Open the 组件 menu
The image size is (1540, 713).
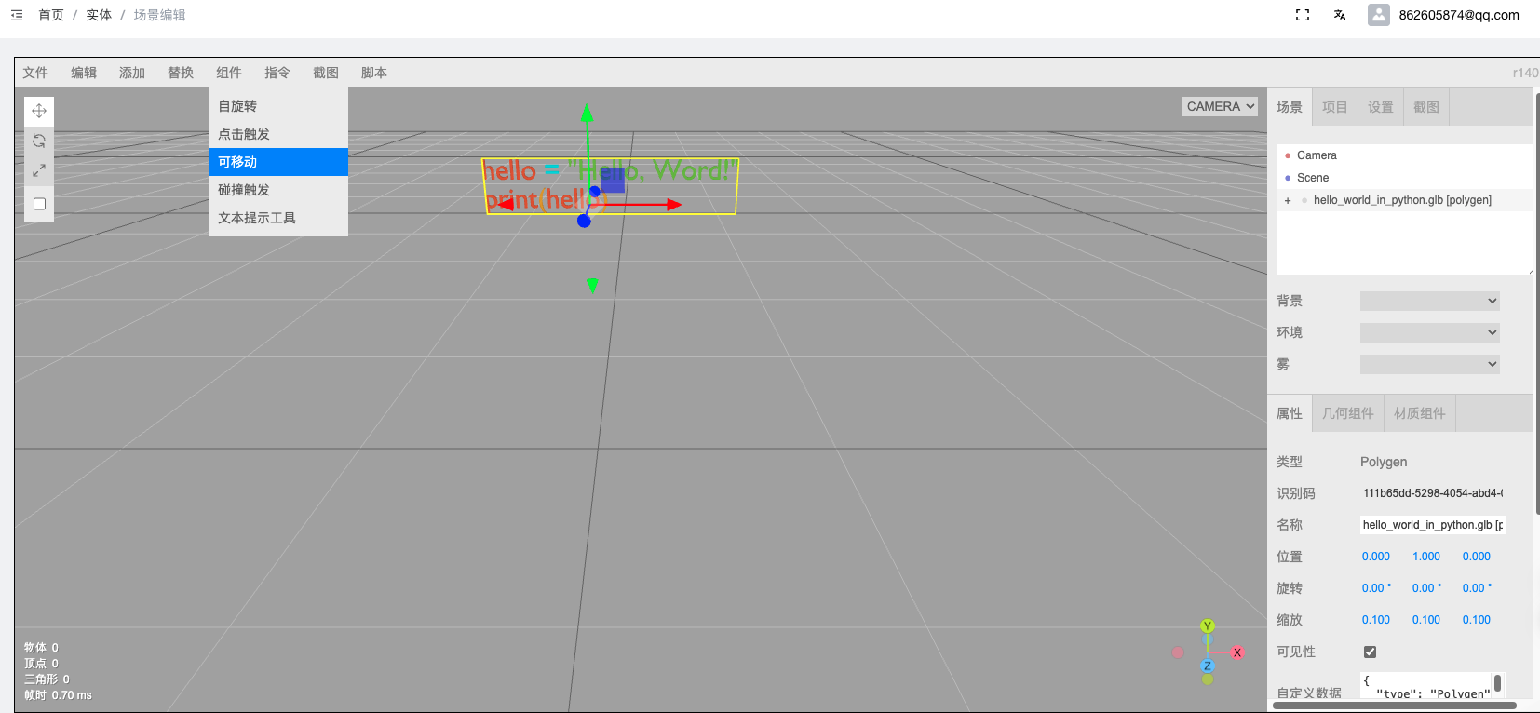(x=229, y=73)
